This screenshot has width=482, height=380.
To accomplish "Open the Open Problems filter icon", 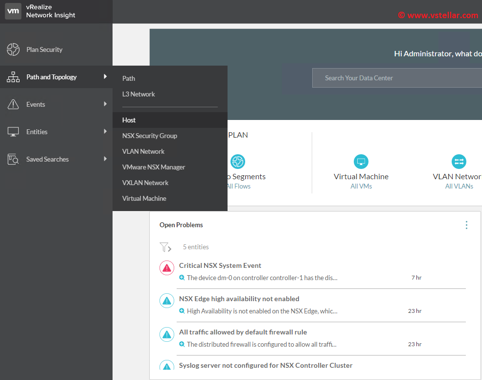I will click(165, 247).
